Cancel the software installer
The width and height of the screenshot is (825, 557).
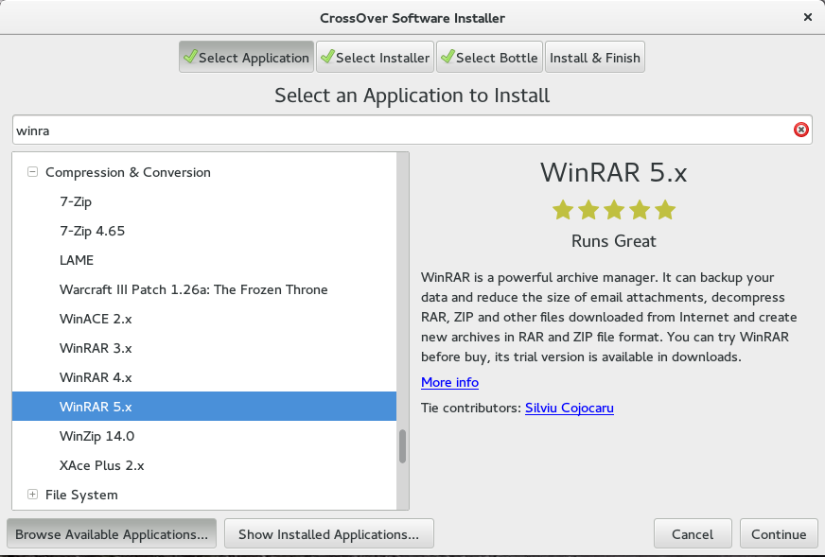pos(693,534)
